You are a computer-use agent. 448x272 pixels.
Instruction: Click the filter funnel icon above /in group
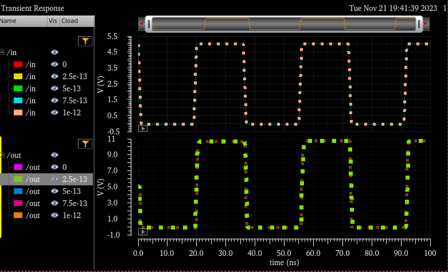[x=85, y=41]
